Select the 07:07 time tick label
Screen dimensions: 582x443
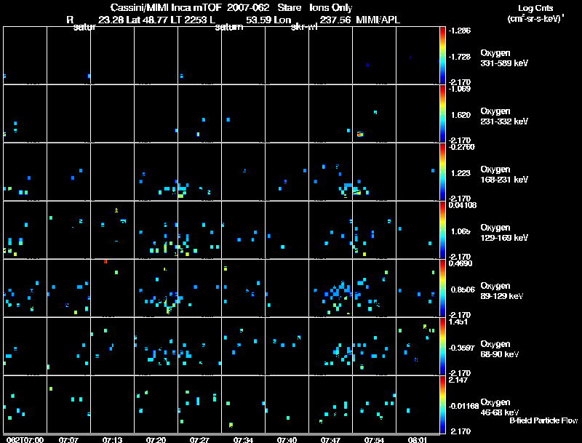68,439
